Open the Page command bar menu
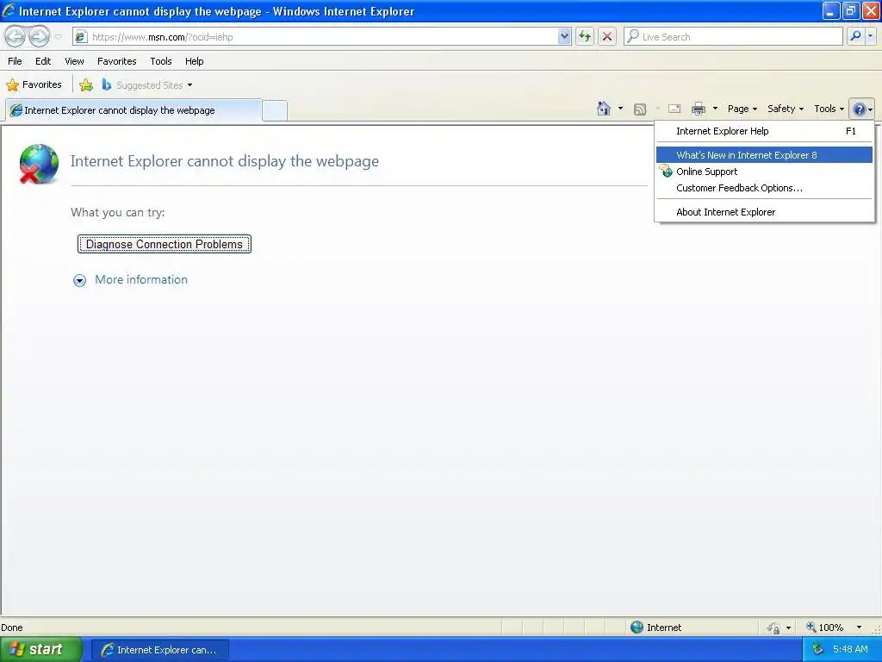This screenshot has width=882, height=662. click(x=742, y=109)
